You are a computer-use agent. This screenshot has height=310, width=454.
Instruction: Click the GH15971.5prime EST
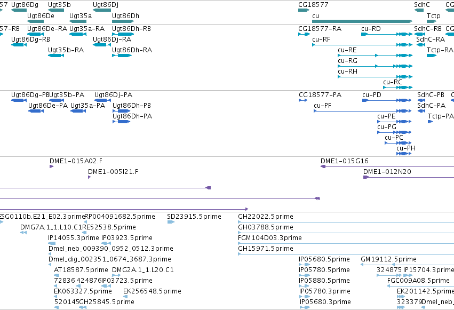pyautogui.click(x=346, y=254)
